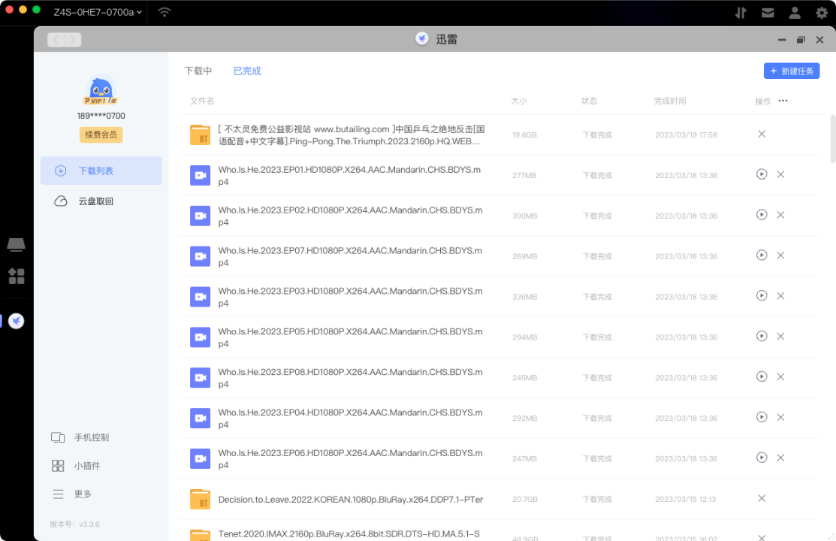Click the 2023/03/15 12:13 completion time
This screenshot has height=541, width=836.
click(x=685, y=500)
